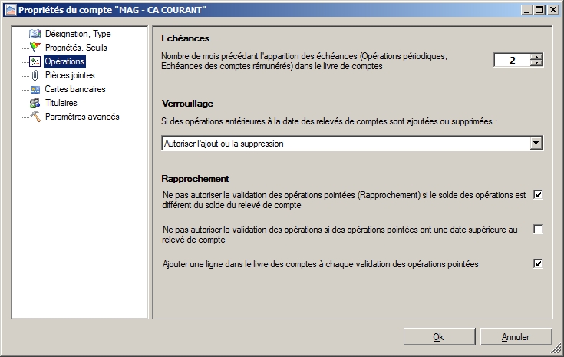The height and width of the screenshot is (357, 564).
Task: Uncheck the balance mismatch validation checkbox
Action: click(x=538, y=195)
